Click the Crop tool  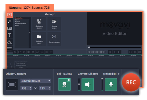pos(24,52)
